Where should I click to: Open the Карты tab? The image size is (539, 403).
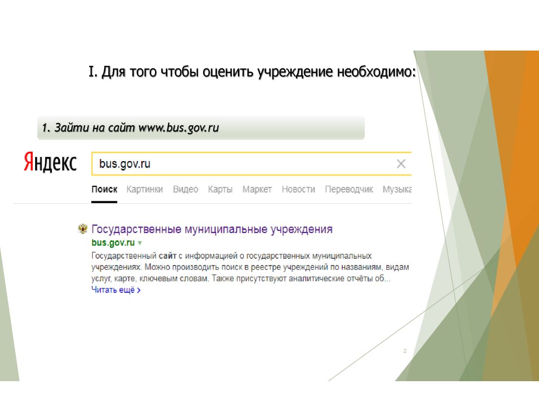220,189
